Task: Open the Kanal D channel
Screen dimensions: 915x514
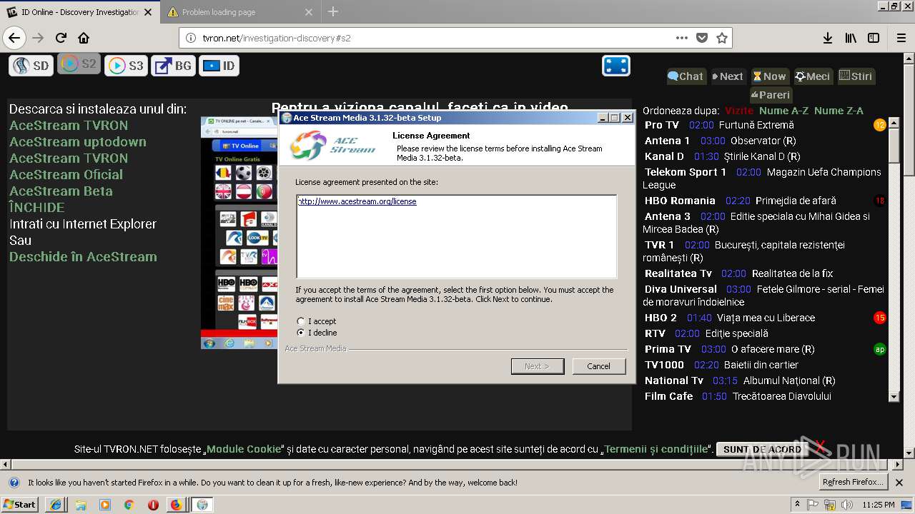Action: [x=664, y=156]
